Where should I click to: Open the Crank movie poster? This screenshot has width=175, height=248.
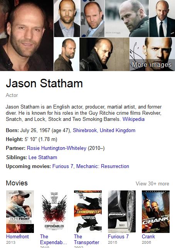[156, 211]
